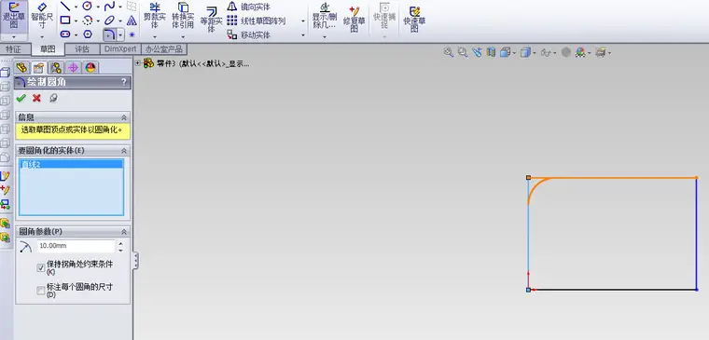Select the Circle sketch tool
Screen dimensions: 709x340
[x=88, y=7]
